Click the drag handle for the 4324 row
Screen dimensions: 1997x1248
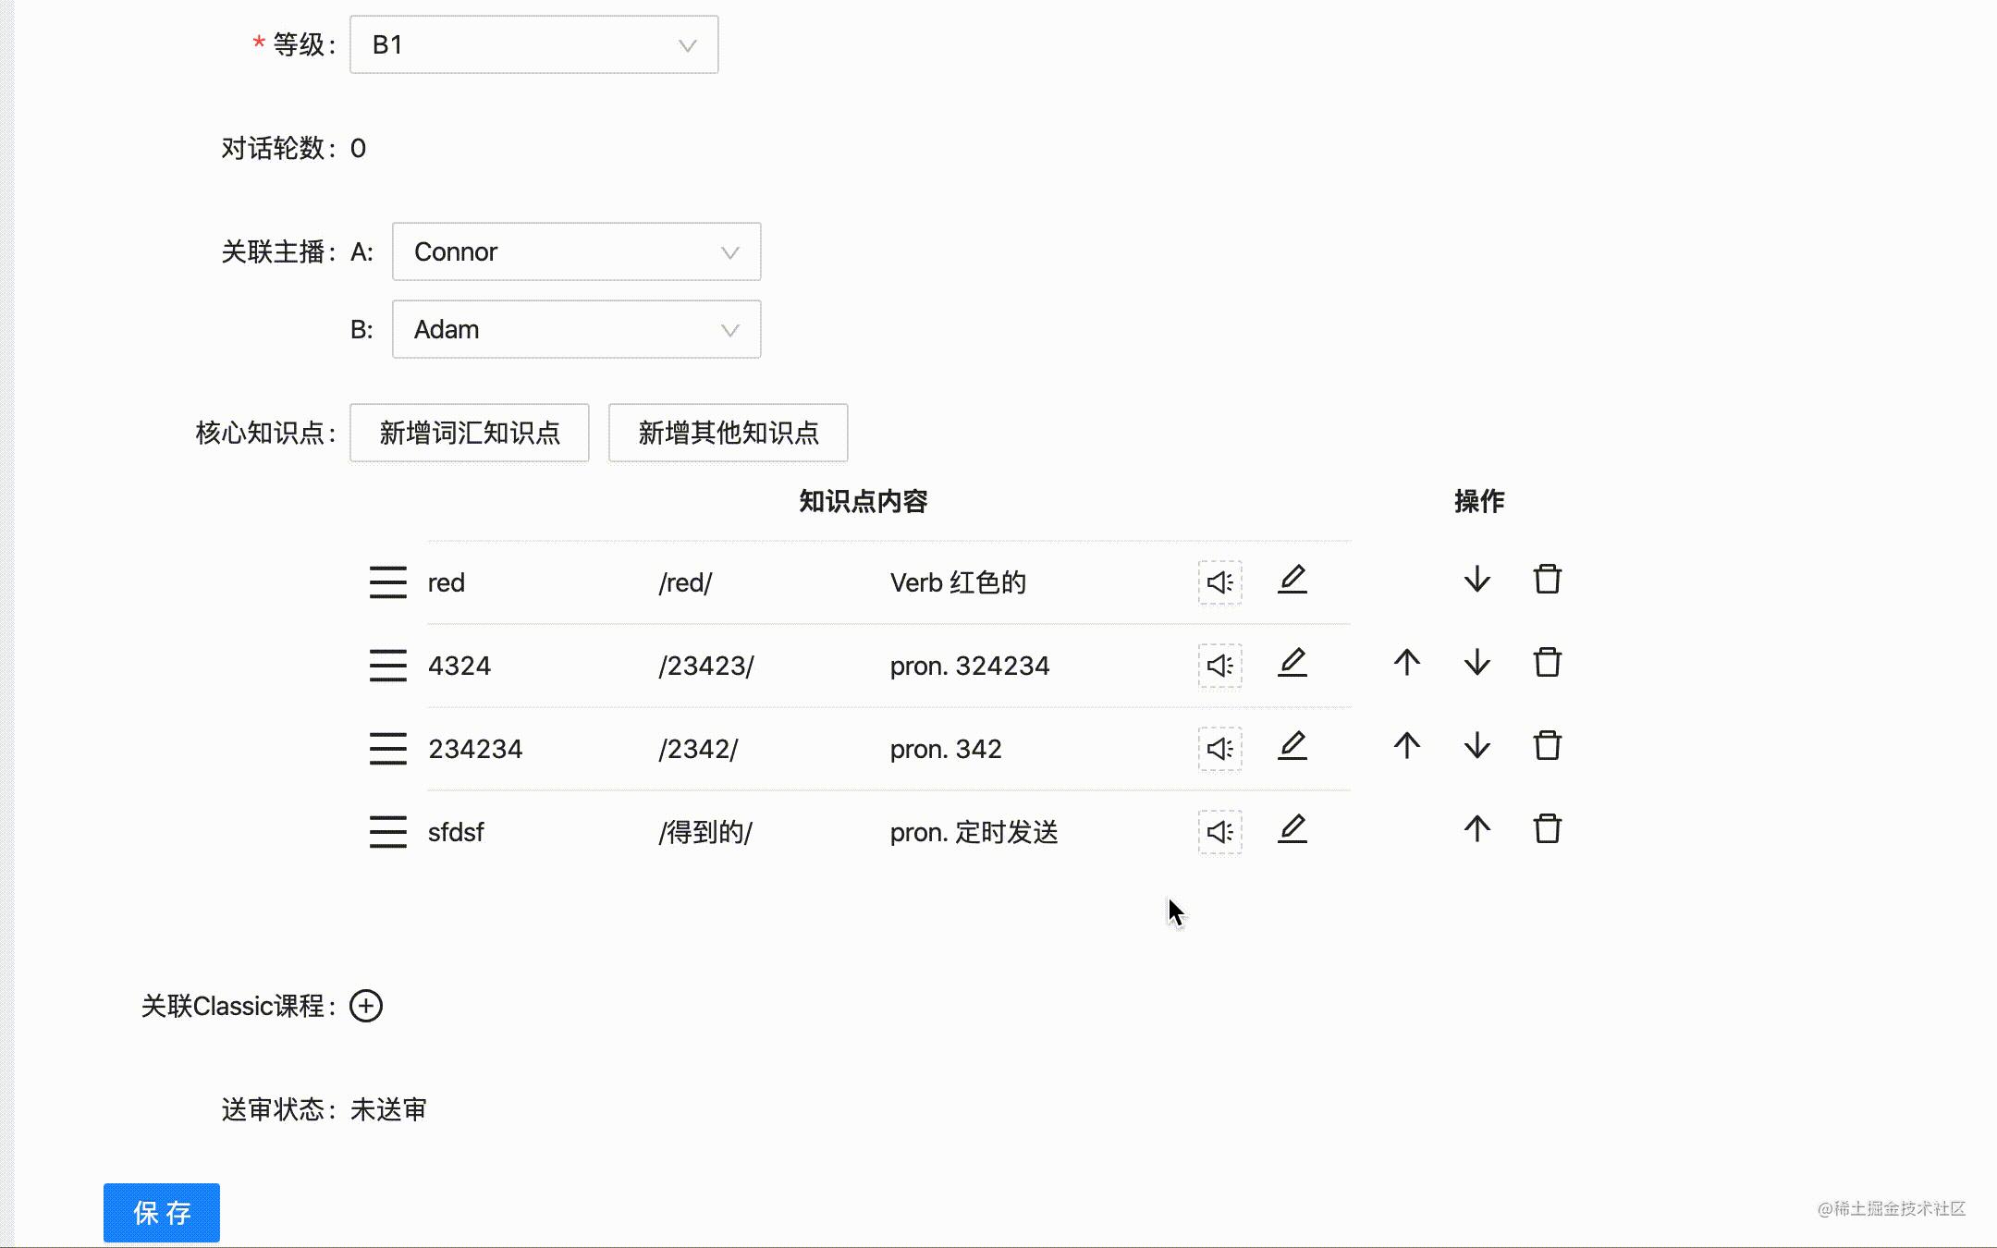[x=387, y=666]
